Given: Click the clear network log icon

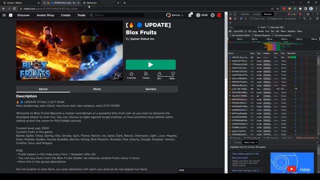Looking at the screenshot, I should (235, 18).
